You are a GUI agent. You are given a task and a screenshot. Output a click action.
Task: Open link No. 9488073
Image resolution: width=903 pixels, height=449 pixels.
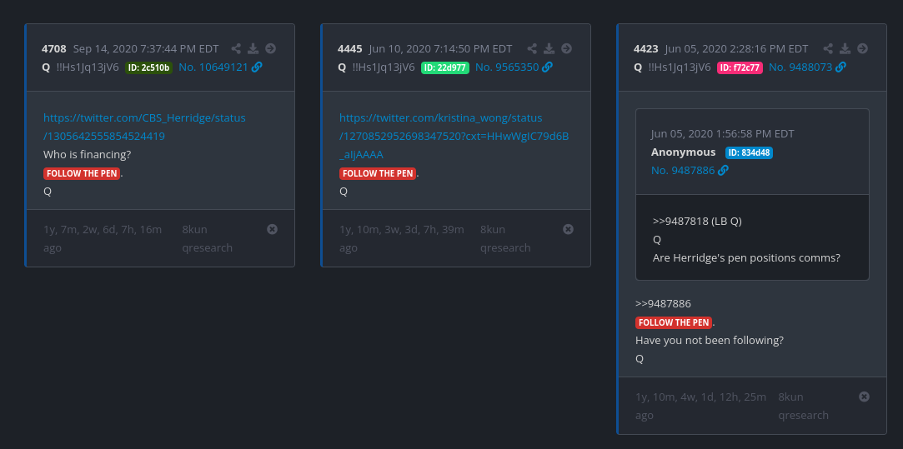pos(800,67)
